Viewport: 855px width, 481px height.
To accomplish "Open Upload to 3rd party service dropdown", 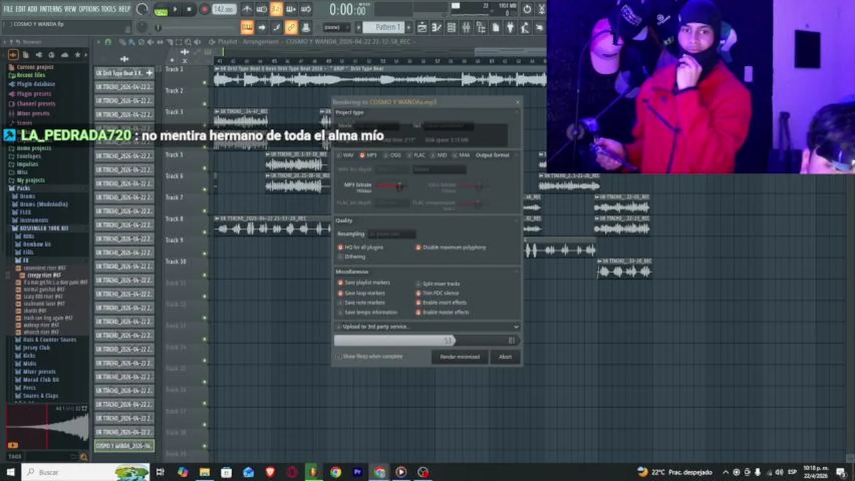I will coord(427,327).
